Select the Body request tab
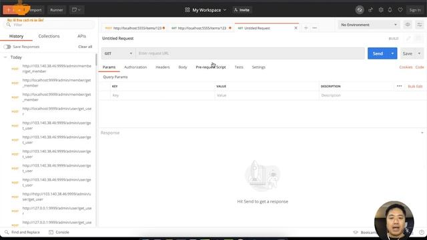This screenshot has height=240, width=427. point(183,67)
